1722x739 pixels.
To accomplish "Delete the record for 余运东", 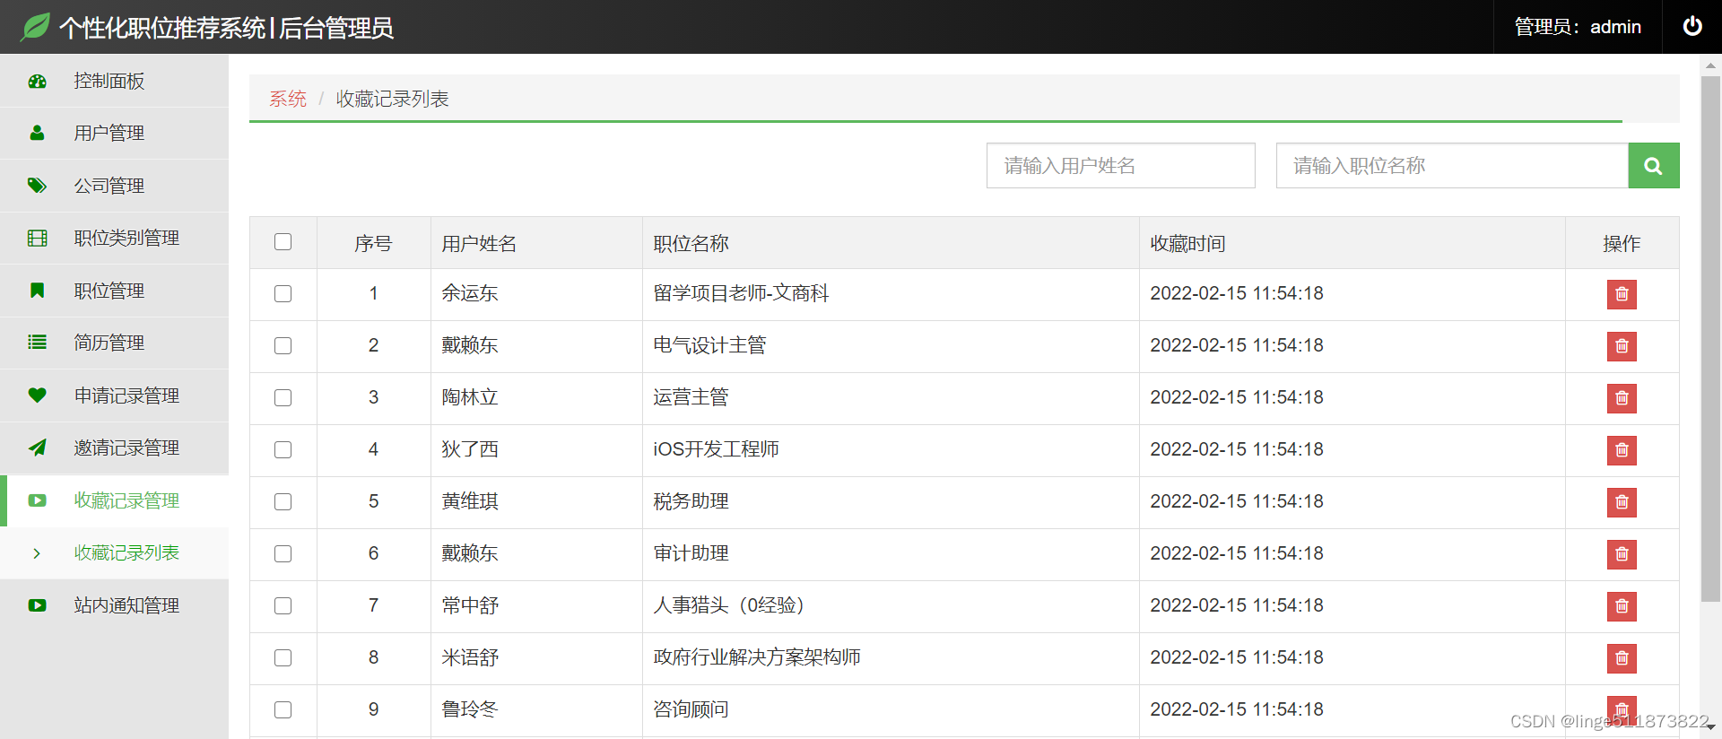I will coord(1622,294).
